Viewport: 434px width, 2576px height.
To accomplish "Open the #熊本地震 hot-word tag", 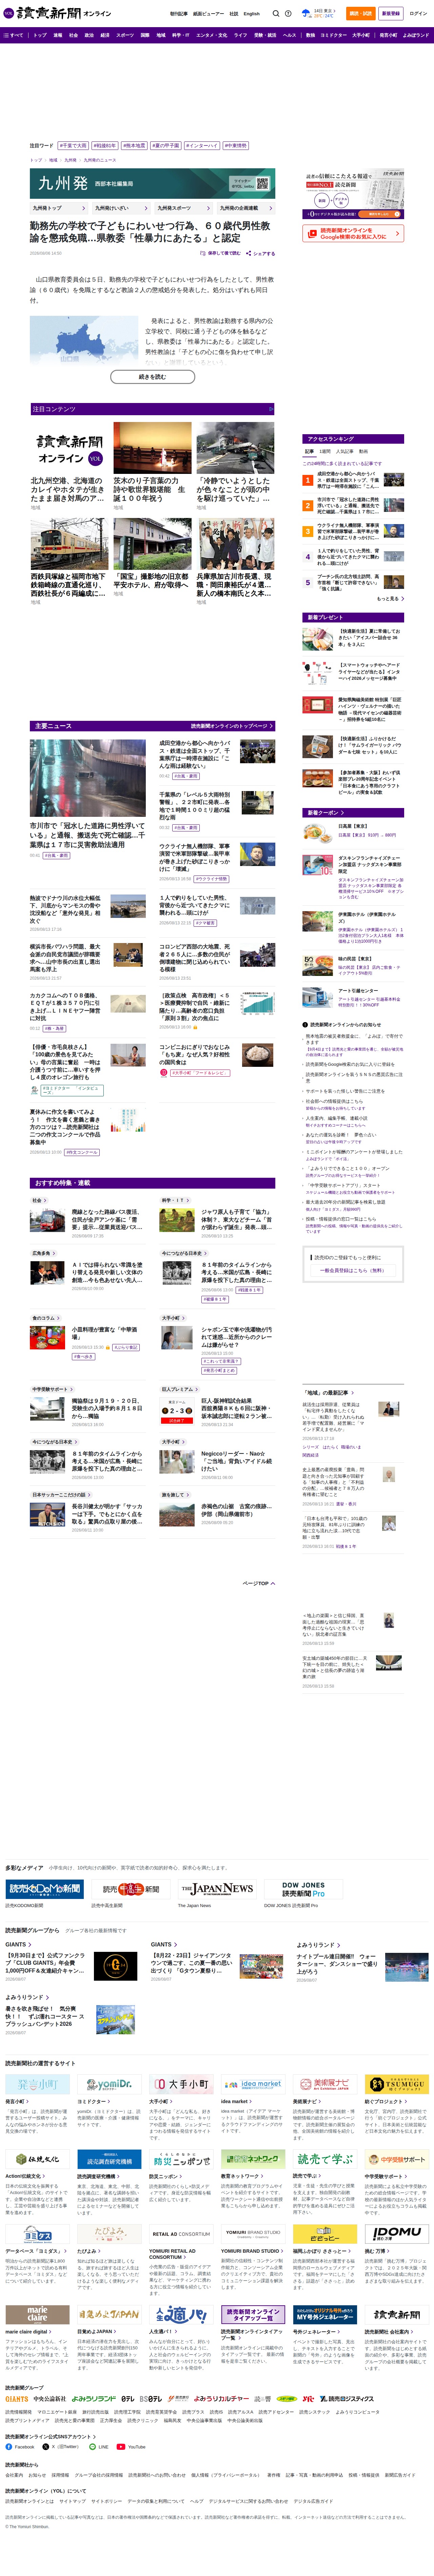I will pyautogui.click(x=134, y=146).
